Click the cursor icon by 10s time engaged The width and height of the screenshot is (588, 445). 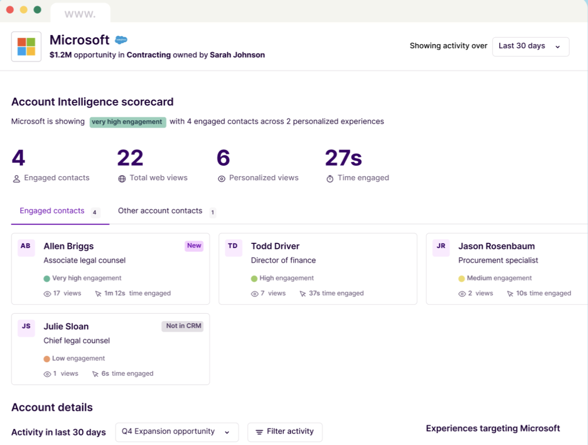510,294
